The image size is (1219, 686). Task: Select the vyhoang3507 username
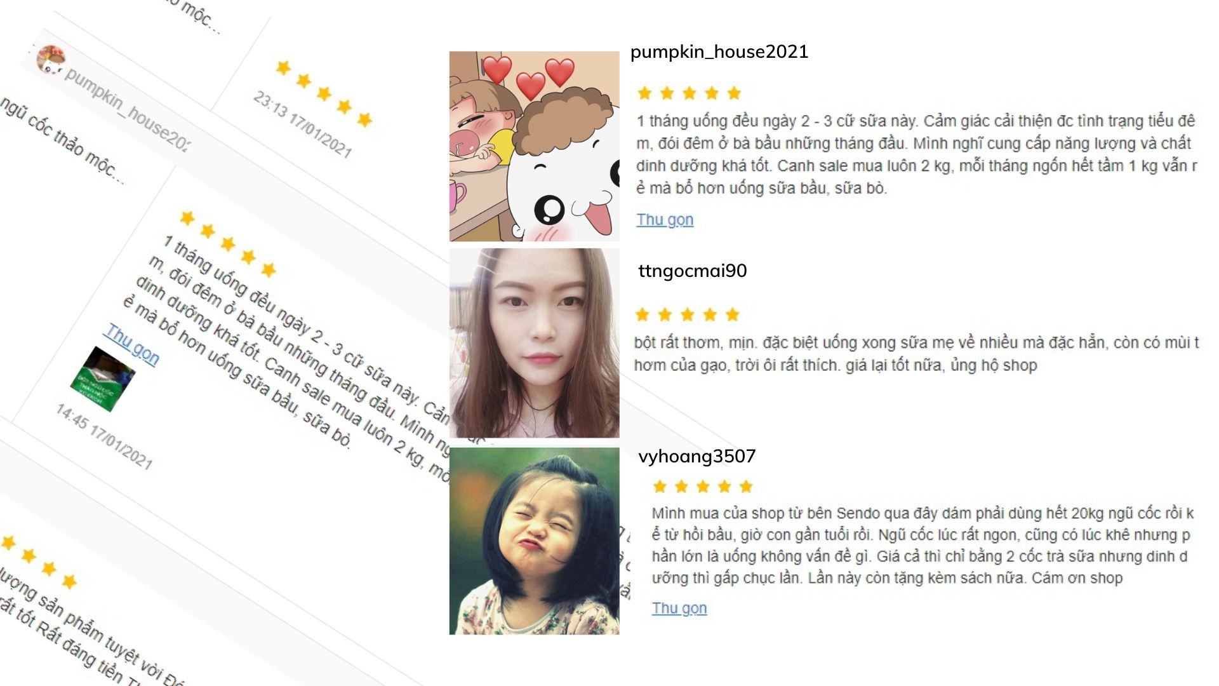[x=696, y=456]
